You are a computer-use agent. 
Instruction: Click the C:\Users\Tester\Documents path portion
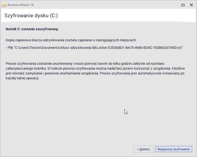coord(37,48)
